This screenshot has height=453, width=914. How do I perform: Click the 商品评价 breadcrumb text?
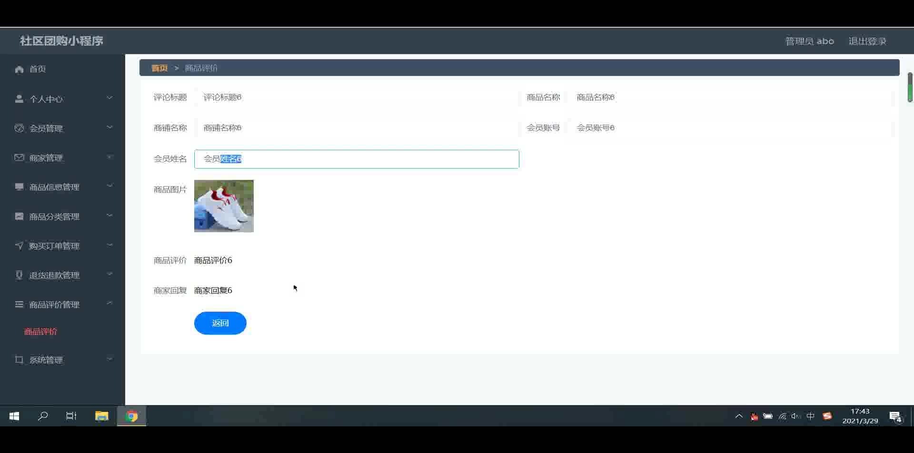point(201,68)
